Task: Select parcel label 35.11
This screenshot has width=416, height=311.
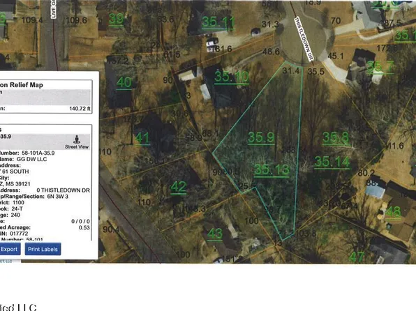Action: pyautogui.click(x=218, y=22)
